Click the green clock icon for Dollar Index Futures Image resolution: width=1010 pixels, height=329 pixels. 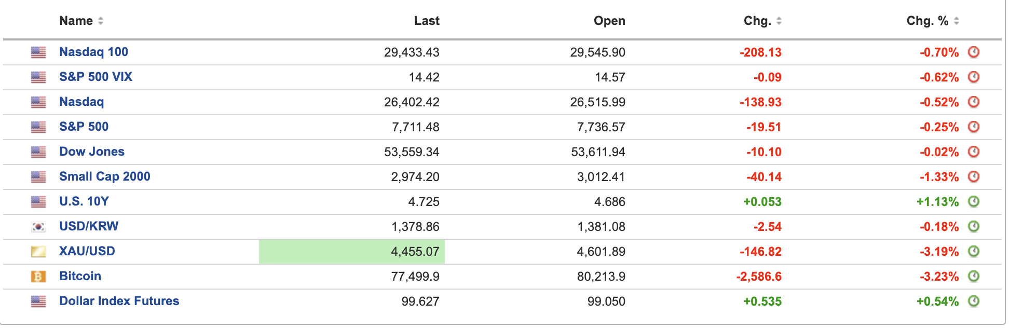[x=974, y=301]
